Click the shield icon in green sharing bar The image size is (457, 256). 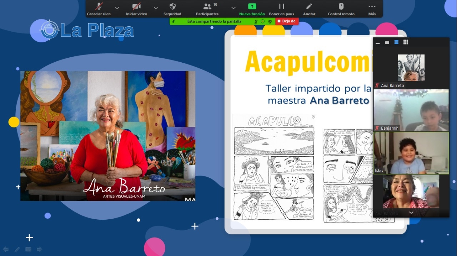(270, 21)
